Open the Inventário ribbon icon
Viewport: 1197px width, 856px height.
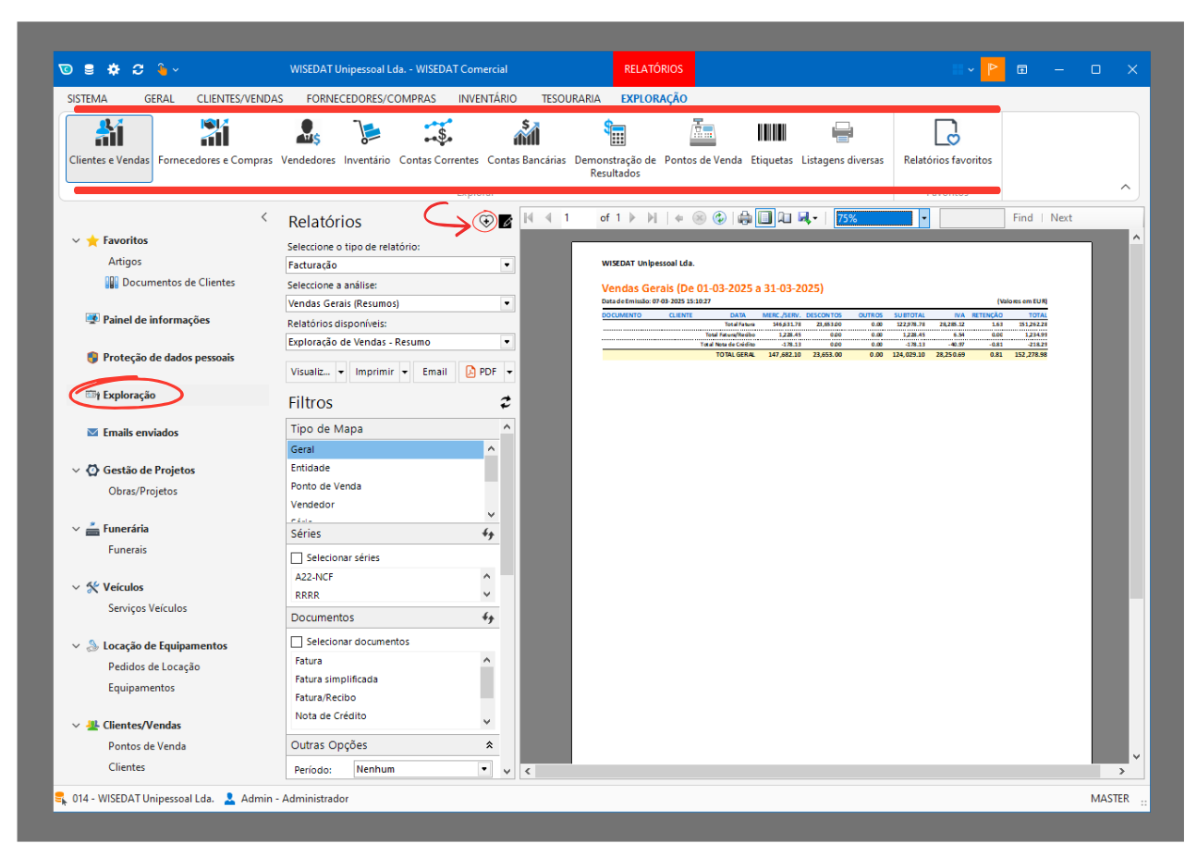[x=367, y=143]
